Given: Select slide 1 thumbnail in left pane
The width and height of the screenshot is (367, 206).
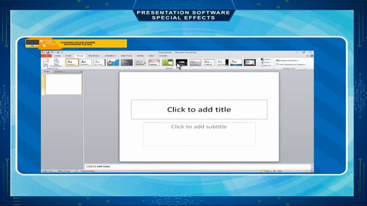Looking at the screenshot, I should click(64, 85).
